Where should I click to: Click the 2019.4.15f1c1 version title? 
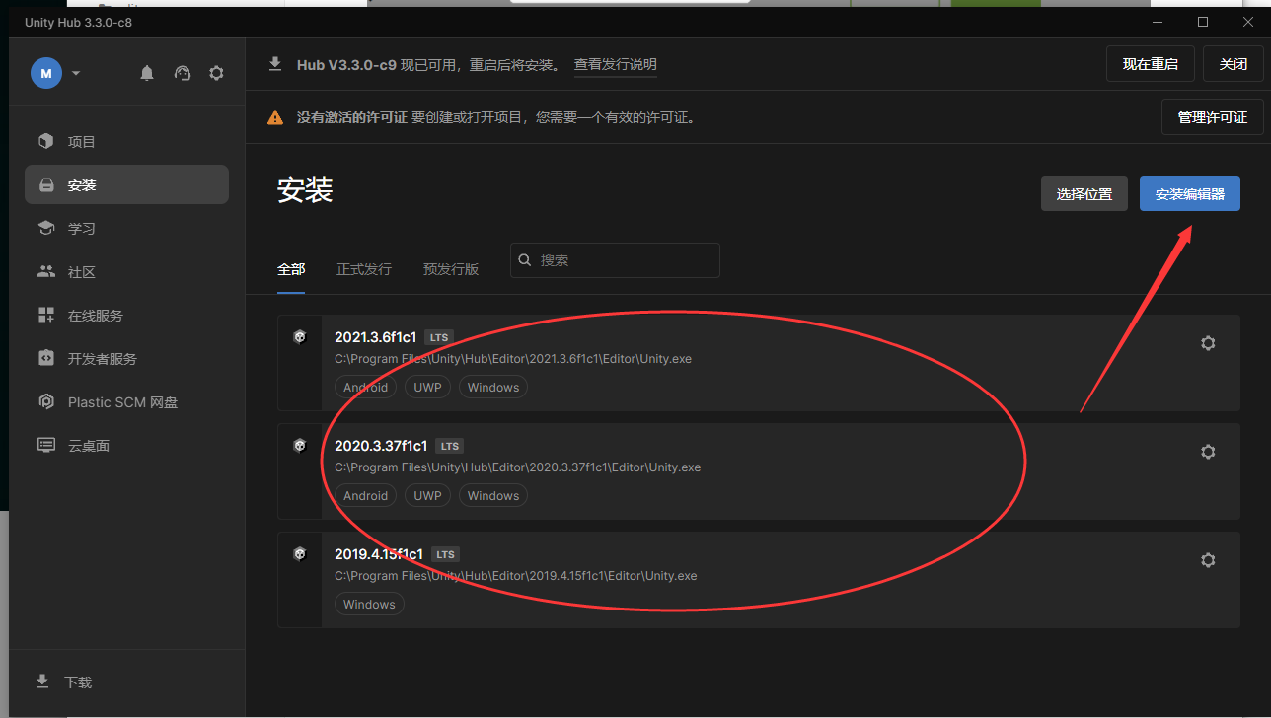pyautogui.click(x=379, y=554)
